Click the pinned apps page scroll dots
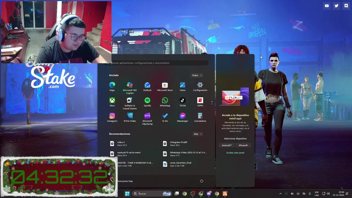The image size is (352, 198). point(212,103)
